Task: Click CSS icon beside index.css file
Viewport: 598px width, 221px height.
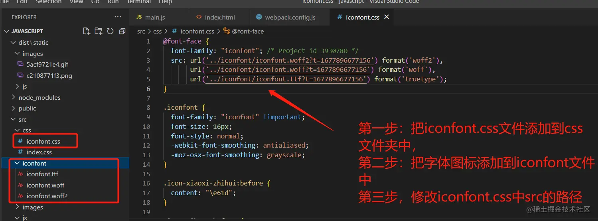Action: (20, 152)
